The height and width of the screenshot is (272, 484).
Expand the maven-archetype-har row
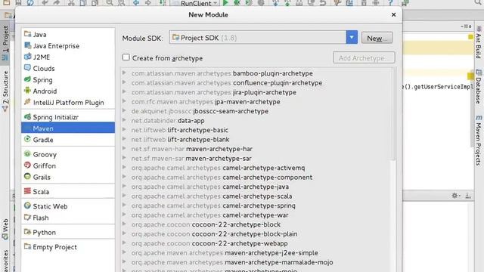[x=124, y=148]
